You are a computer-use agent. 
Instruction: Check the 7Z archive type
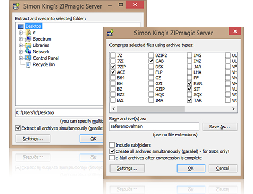[113, 55]
